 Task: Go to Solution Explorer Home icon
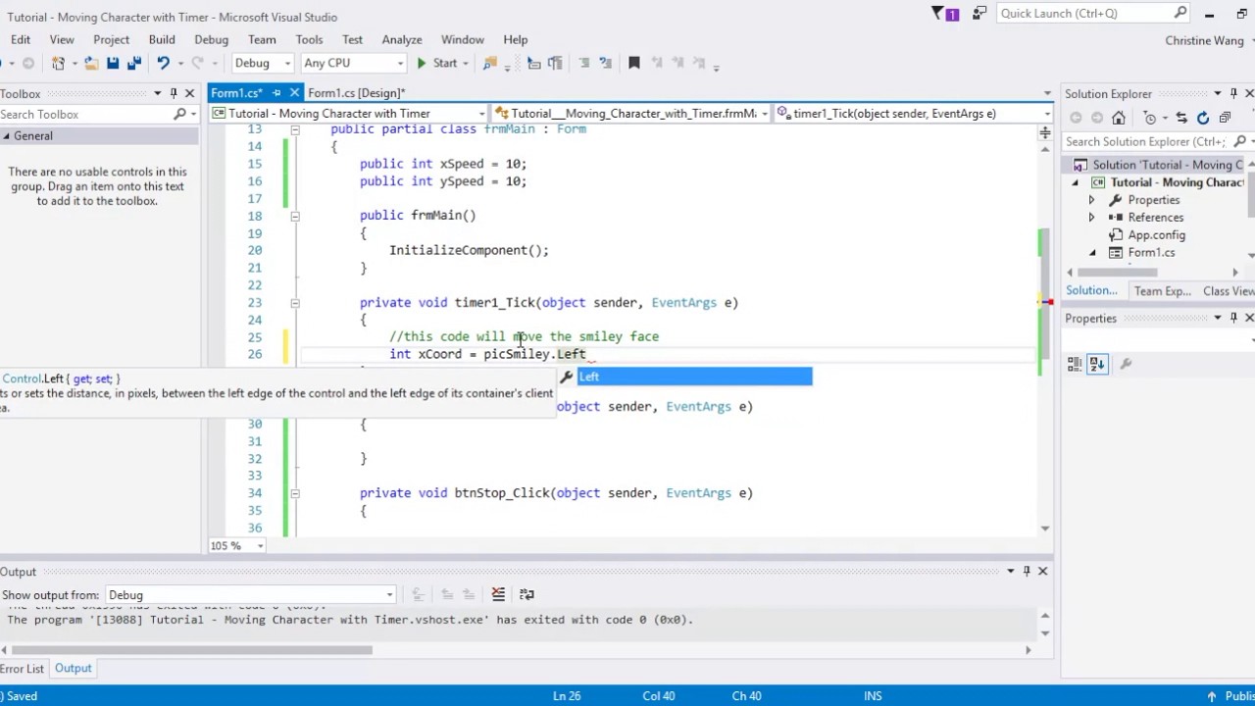click(x=1119, y=118)
